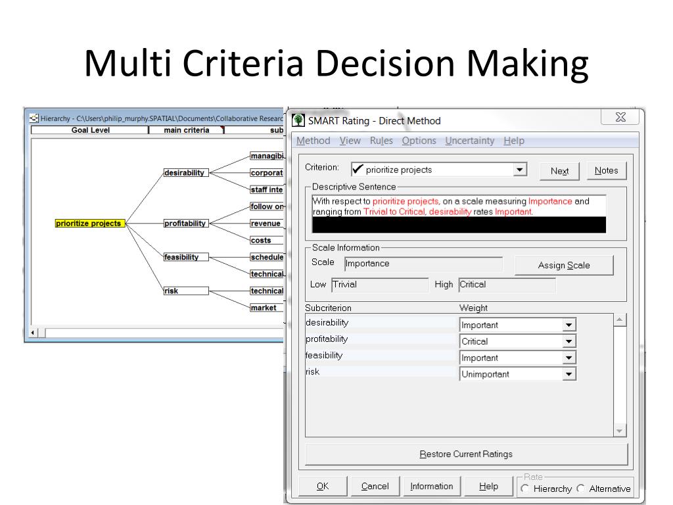Close the SMART Rating dialog
The width and height of the screenshot is (673, 505).
(x=620, y=117)
